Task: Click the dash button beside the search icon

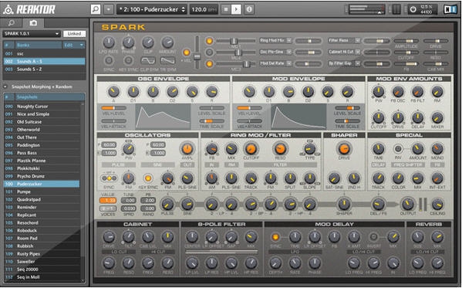Action: tap(109, 9)
